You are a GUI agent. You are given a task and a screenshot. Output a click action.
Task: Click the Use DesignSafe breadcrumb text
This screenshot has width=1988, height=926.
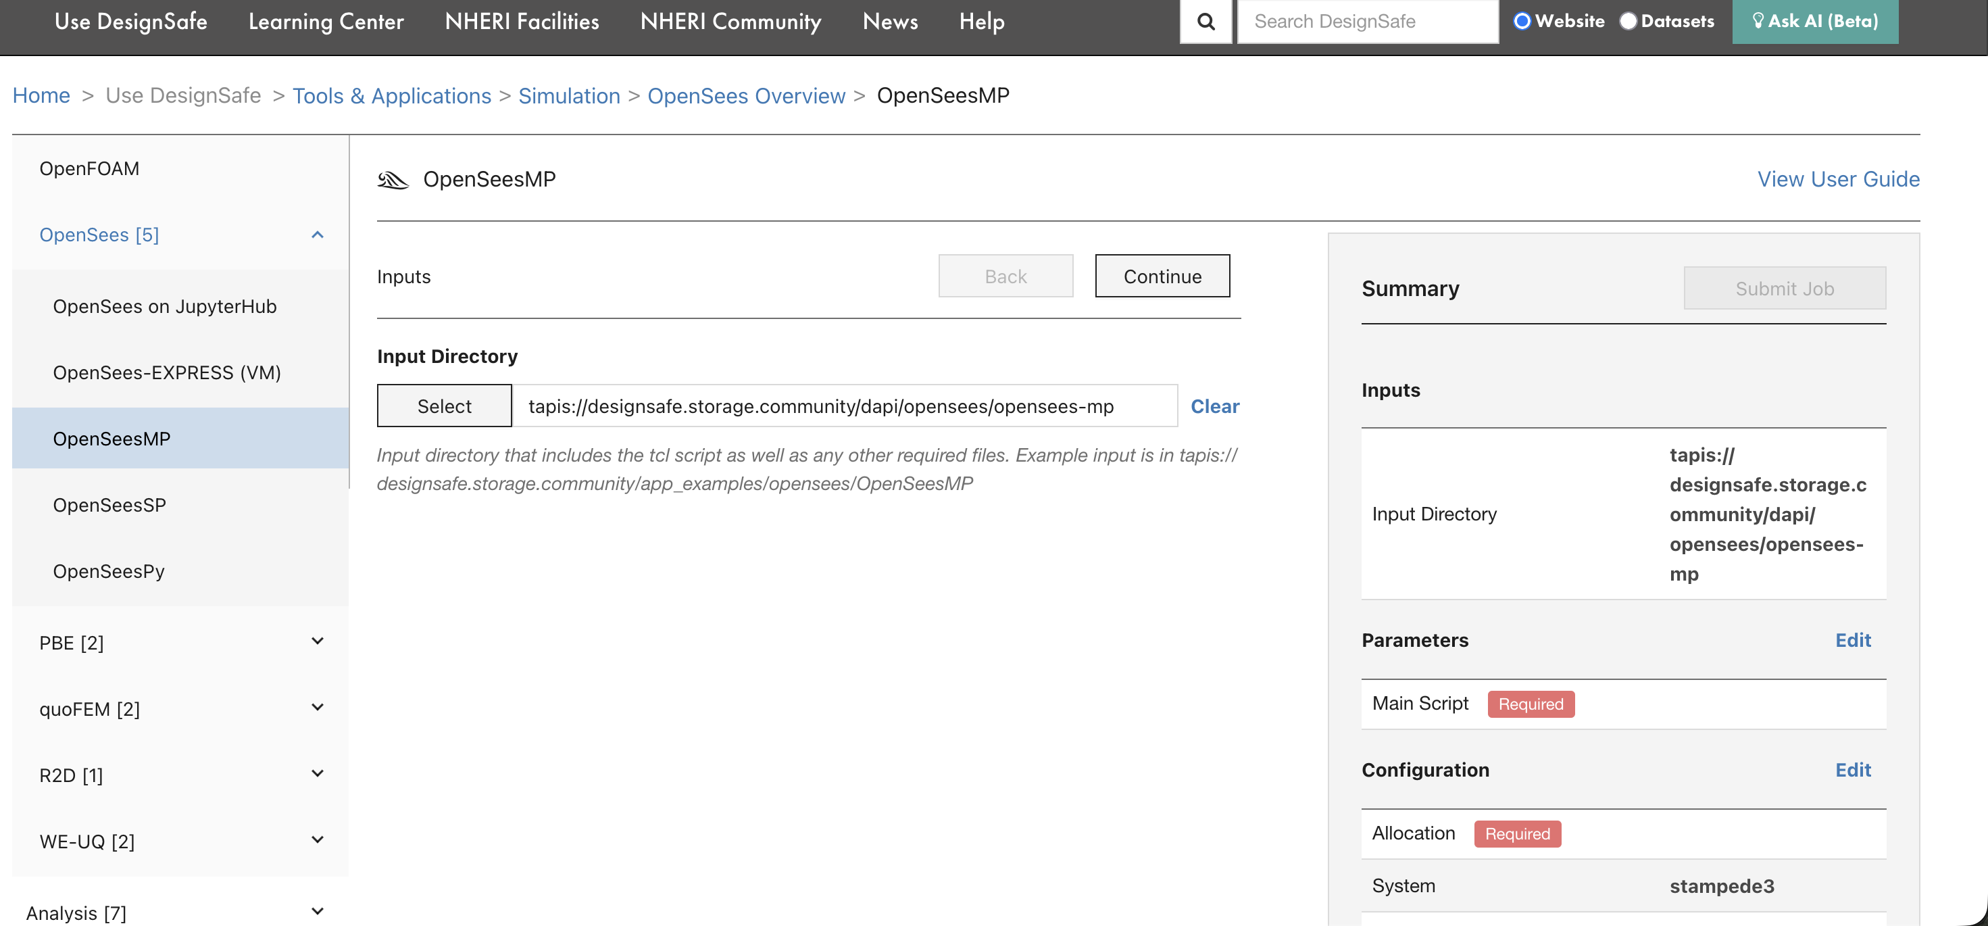[184, 96]
